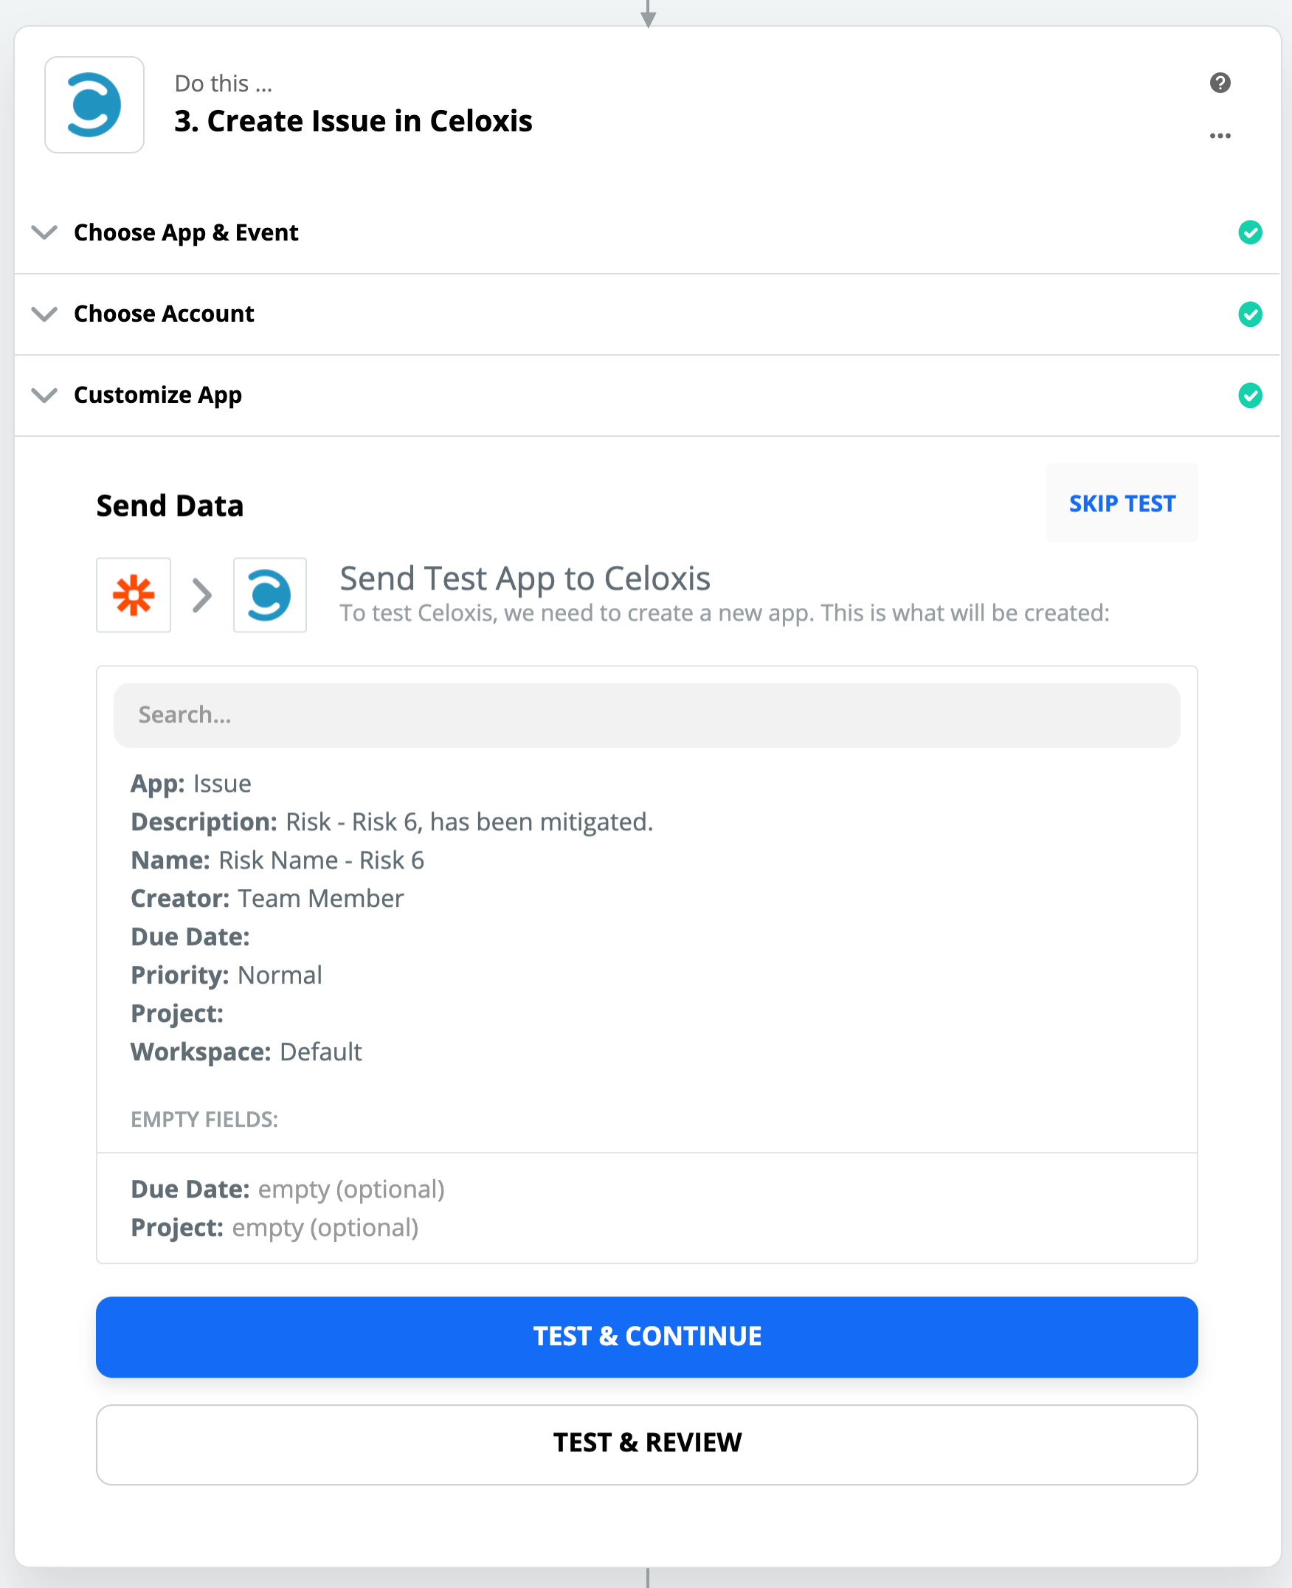The height and width of the screenshot is (1588, 1292).
Task: Open the help question mark icon
Action: click(x=1220, y=83)
